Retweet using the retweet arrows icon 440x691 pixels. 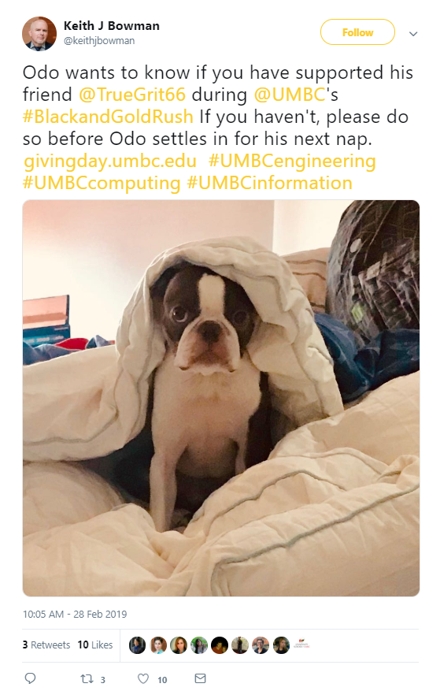[87, 678]
